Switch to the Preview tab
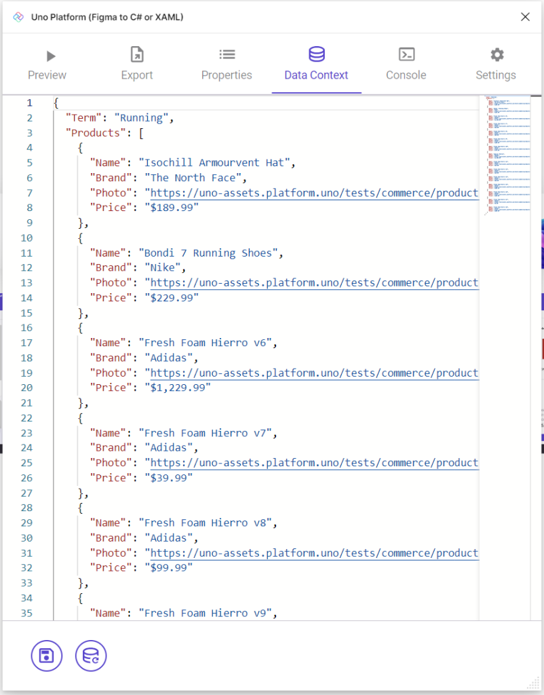This screenshot has width=544, height=695. 47,75
